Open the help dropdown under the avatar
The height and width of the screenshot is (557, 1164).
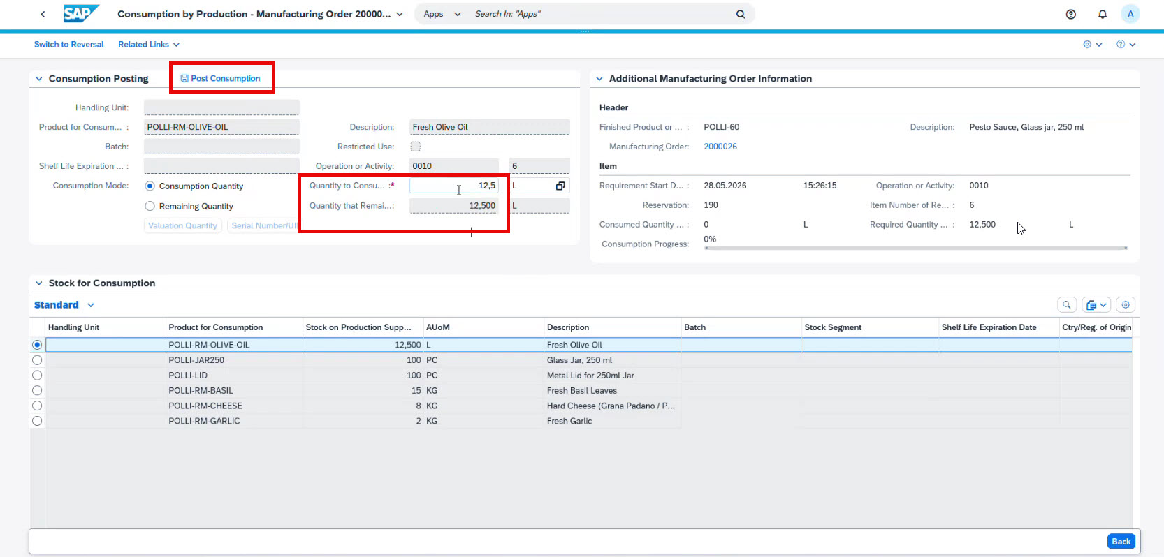(1126, 44)
